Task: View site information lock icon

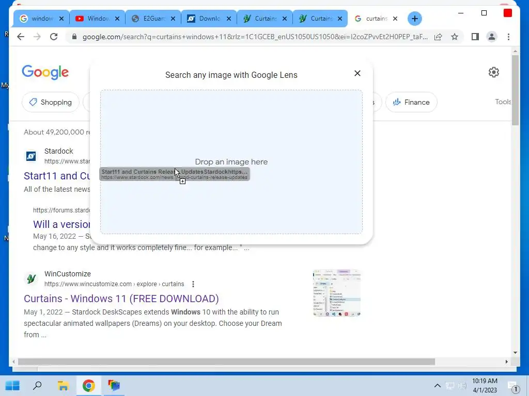Action: click(x=74, y=37)
